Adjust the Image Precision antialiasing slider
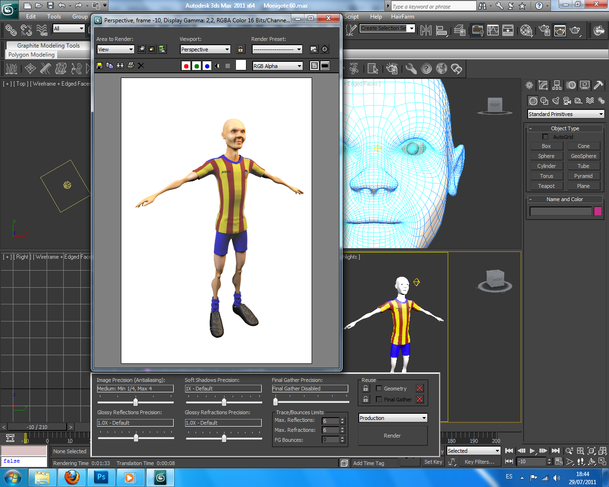The width and height of the screenshot is (609, 487). click(136, 402)
